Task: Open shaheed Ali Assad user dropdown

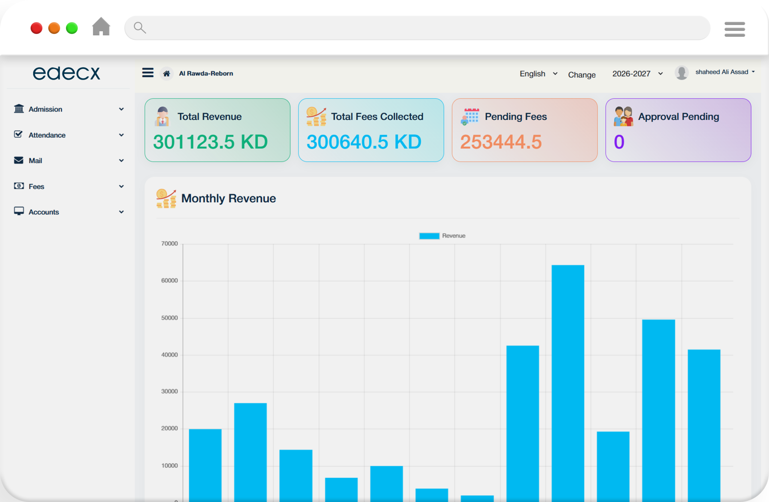Action: 725,72
